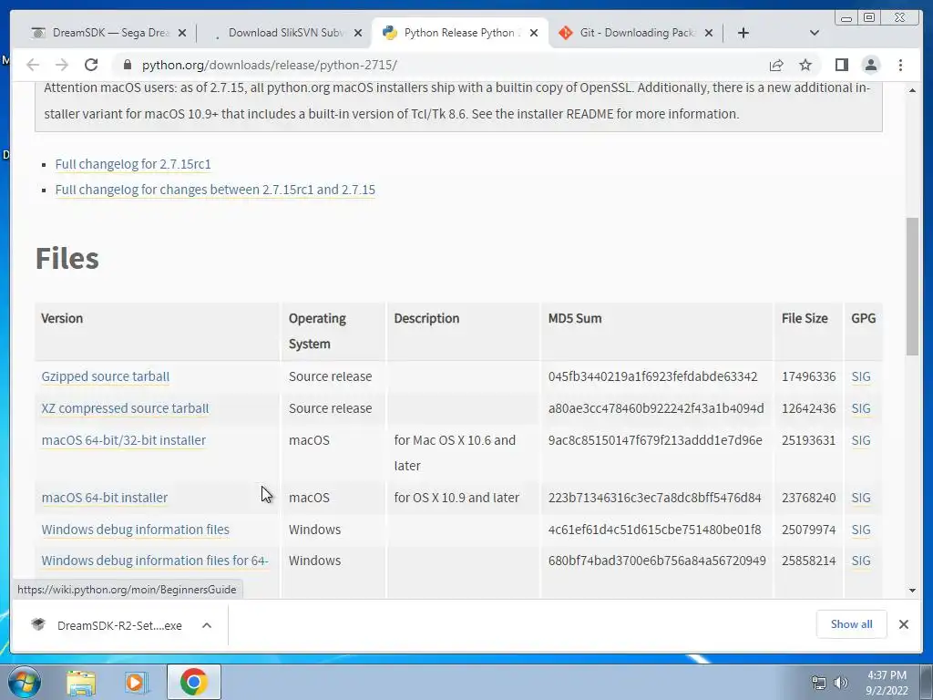This screenshot has width=933, height=700.
Task: Open a new tab
Action: pos(743,33)
